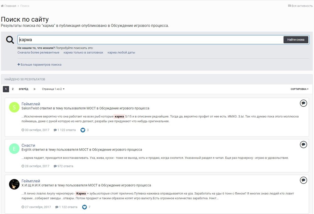Screen dimensions: 314x214
Task: Click the Вперёд next page button
Action: click(x=24, y=89)
